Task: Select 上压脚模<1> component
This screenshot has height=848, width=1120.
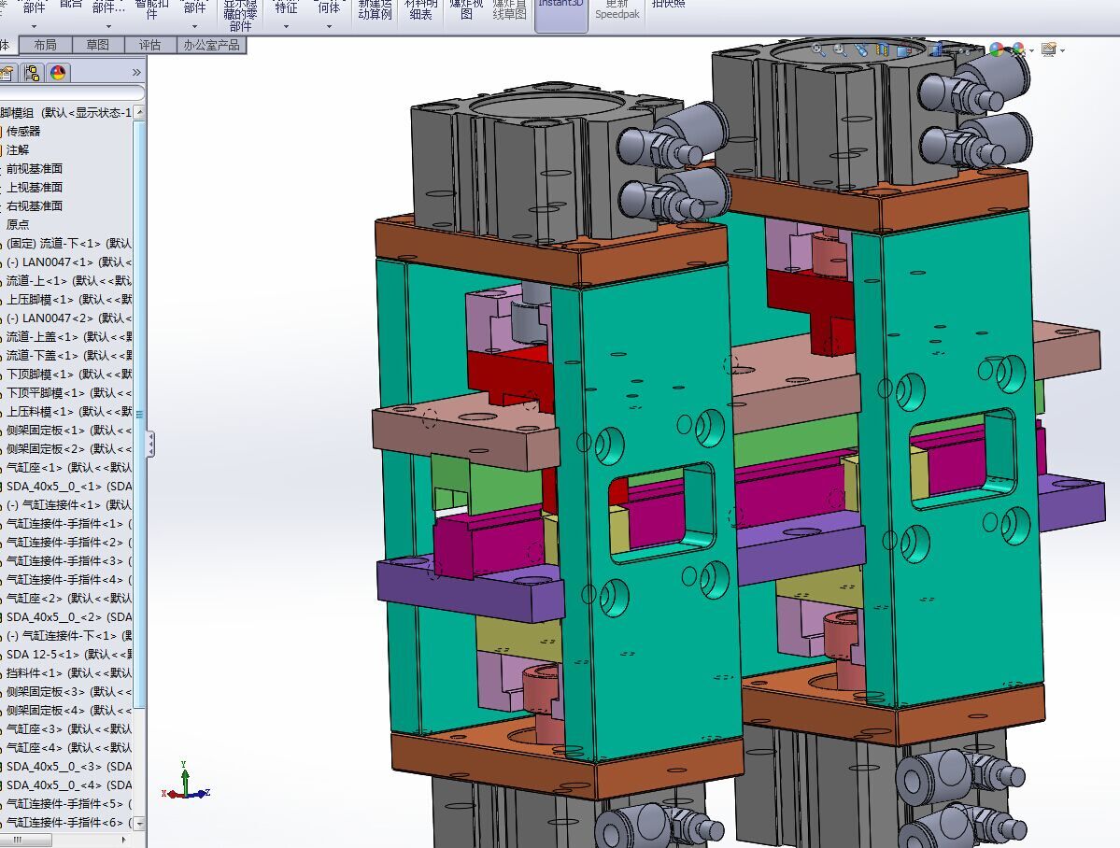Action: [68, 300]
